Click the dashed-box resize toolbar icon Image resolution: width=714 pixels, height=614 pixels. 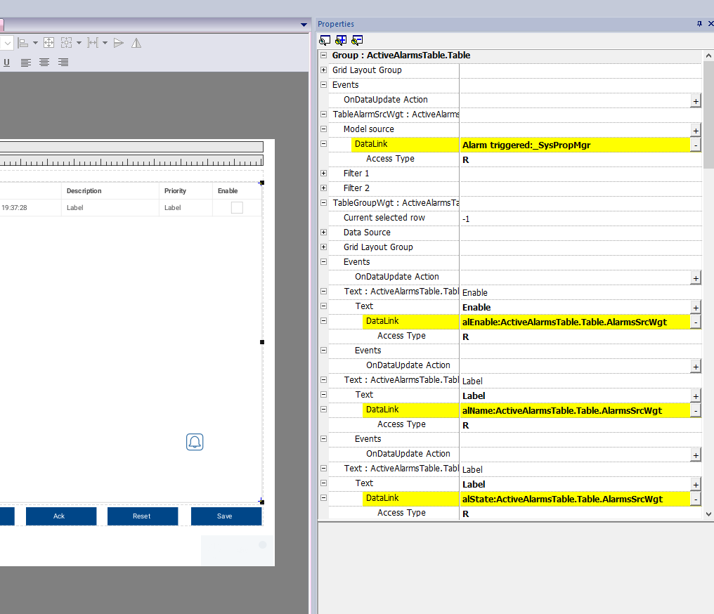[67, 43]
